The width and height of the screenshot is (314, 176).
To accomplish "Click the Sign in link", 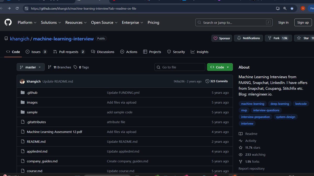I will (x=283, y=22).
